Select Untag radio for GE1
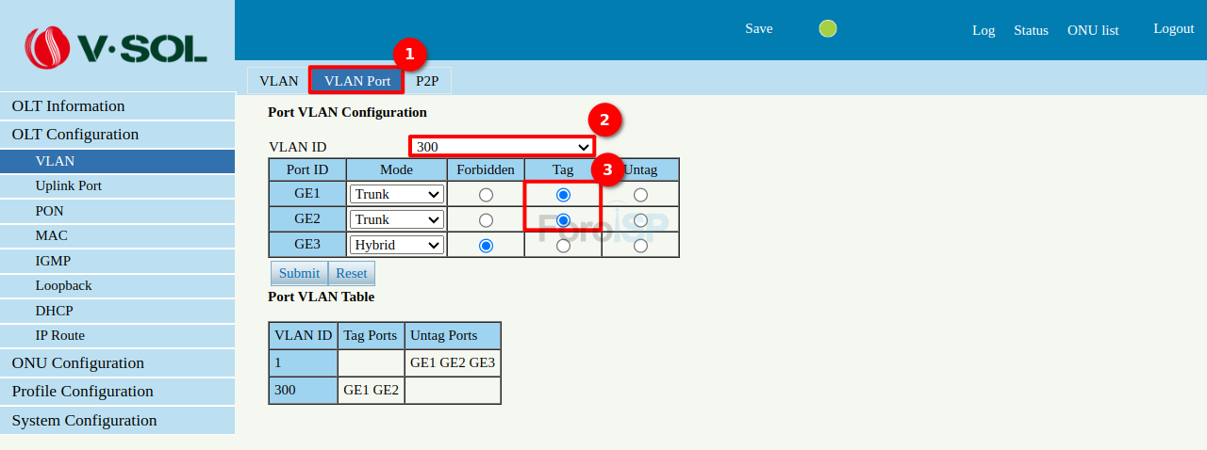 640,195
